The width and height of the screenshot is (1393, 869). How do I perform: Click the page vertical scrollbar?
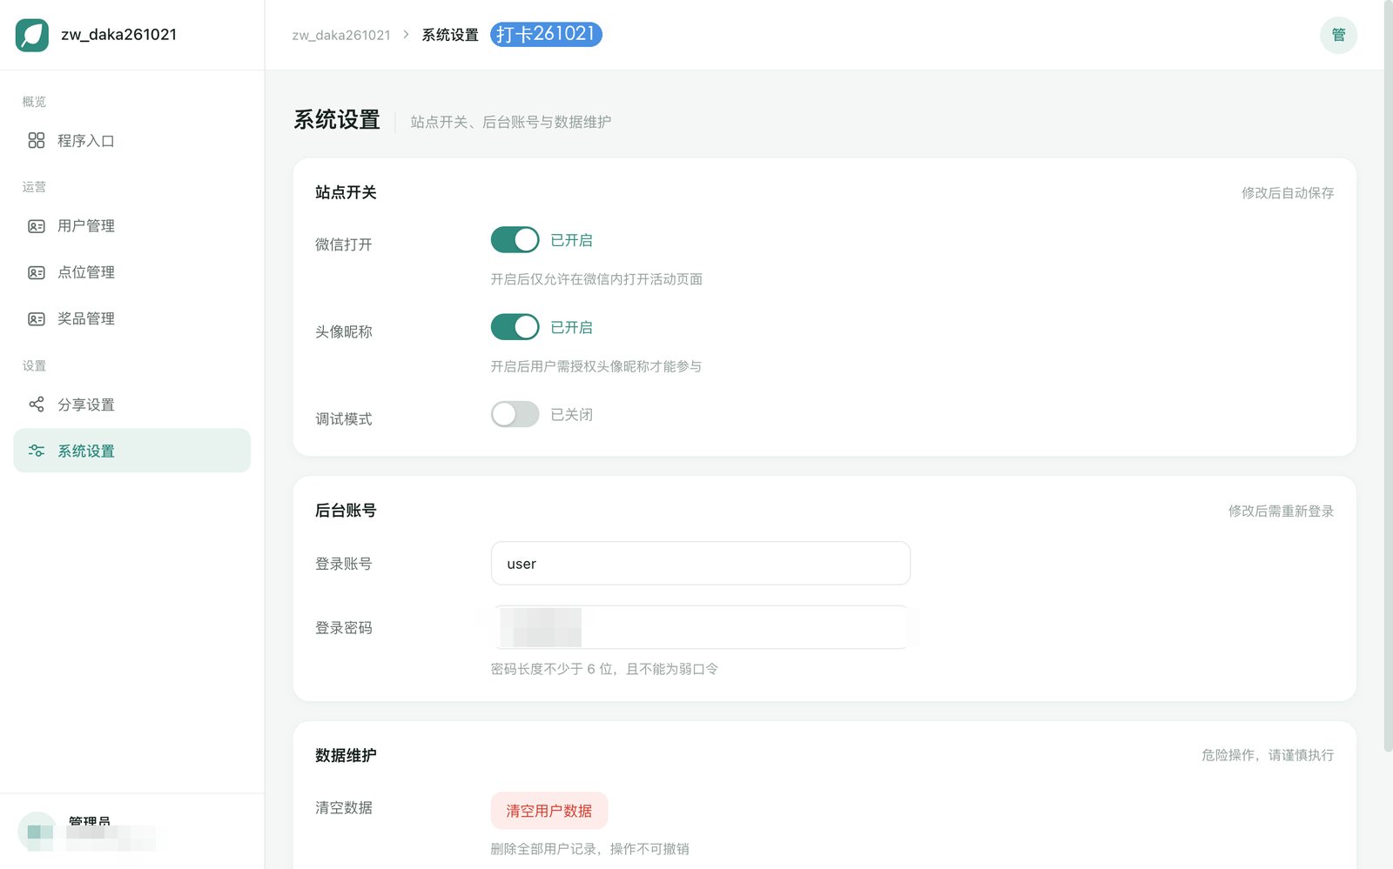tap(1388, 376)
